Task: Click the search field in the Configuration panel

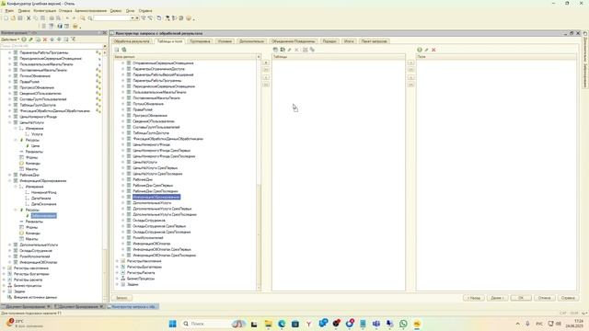Action: point(52,46)
